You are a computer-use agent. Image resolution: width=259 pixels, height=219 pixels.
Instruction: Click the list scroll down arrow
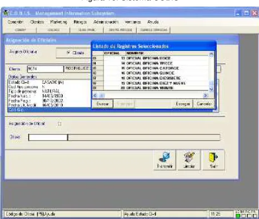point(211,89)
